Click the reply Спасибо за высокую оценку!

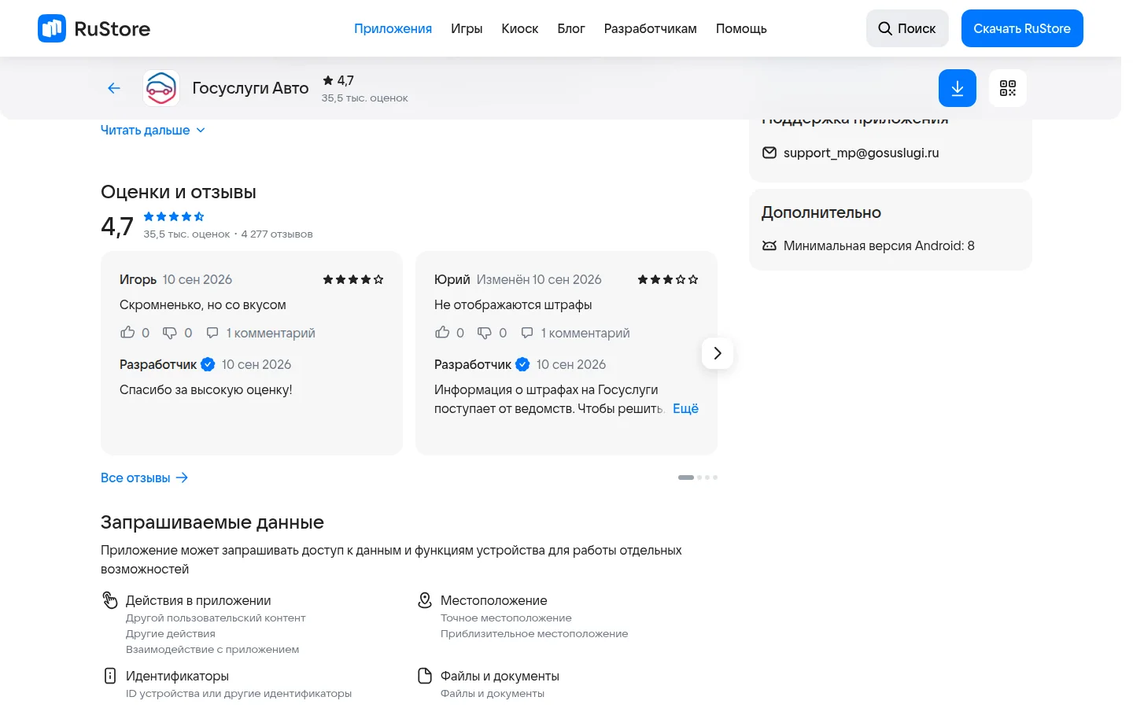click(206, 389)
